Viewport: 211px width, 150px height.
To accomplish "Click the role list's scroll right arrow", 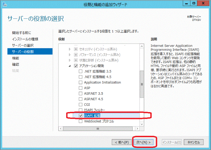I will (137, 129).
